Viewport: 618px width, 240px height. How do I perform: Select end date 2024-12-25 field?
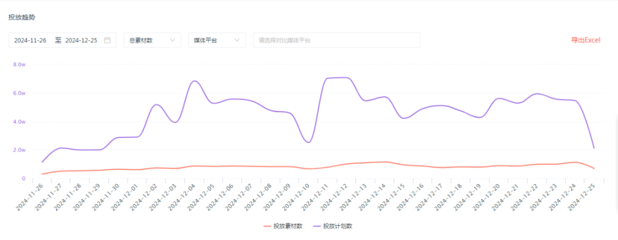(81, 40)
